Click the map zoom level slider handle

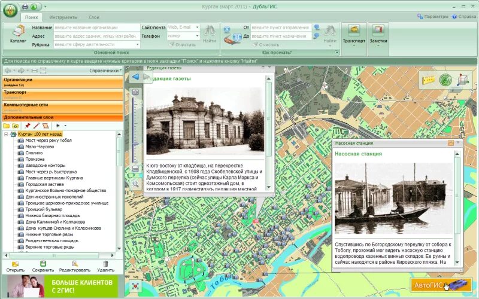coord(135,144)
